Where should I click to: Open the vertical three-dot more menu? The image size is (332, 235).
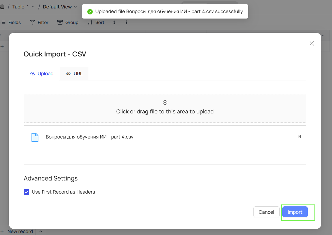click(x=127, y=22)
